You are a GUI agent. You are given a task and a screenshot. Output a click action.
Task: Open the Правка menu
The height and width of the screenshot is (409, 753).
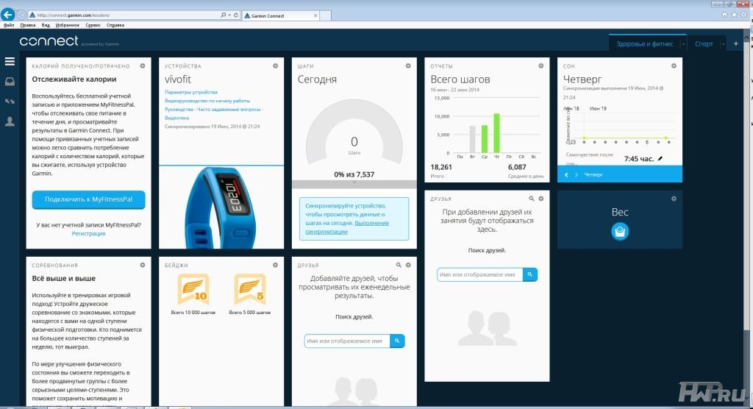pos(28,25)
